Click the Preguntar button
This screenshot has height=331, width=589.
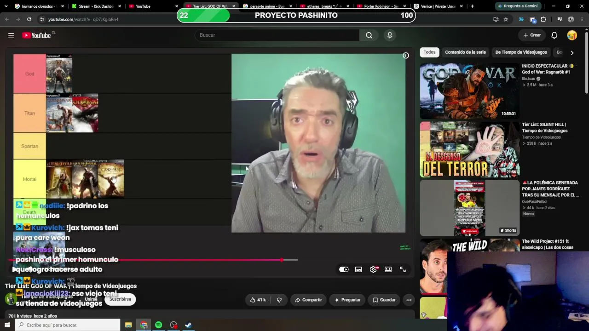tap(347, 300)
